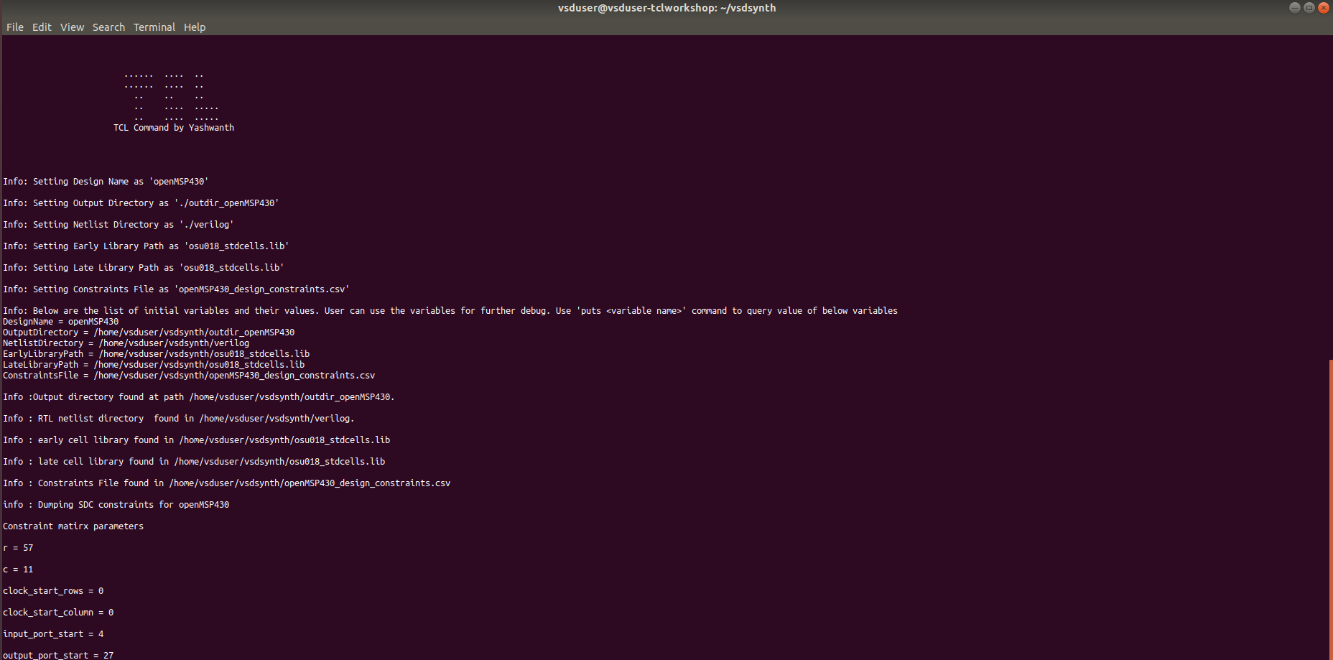Click the orange close window icon
The height and width of the screenshot is (660, 1333).
(1324, 7)
